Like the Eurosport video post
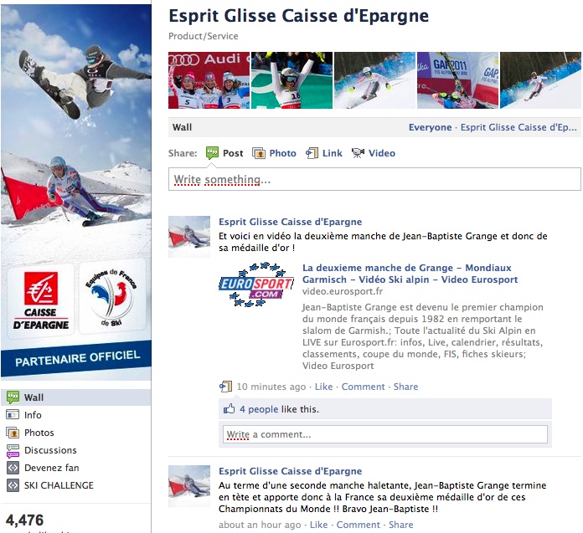This screenshot has width=583, height=533. [323, 387]
